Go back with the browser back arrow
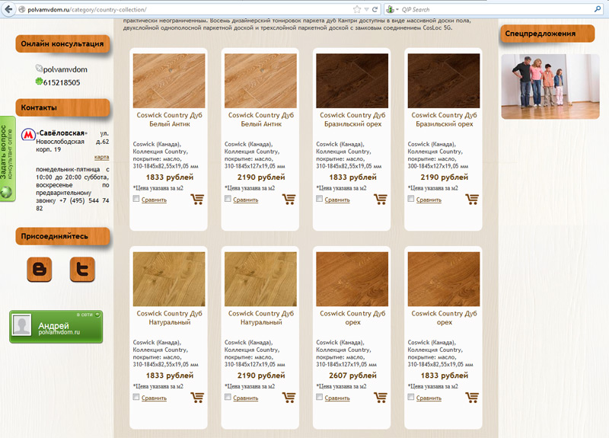This screenshot has width=609, height=438. coord(8,9)
